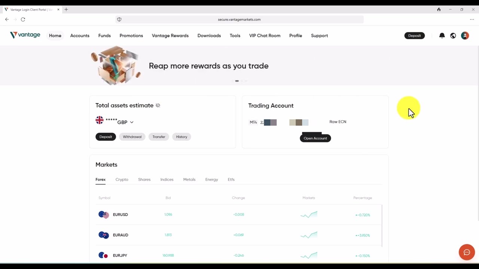Toggle hide total assets eye icon

[x=158, y=105]
